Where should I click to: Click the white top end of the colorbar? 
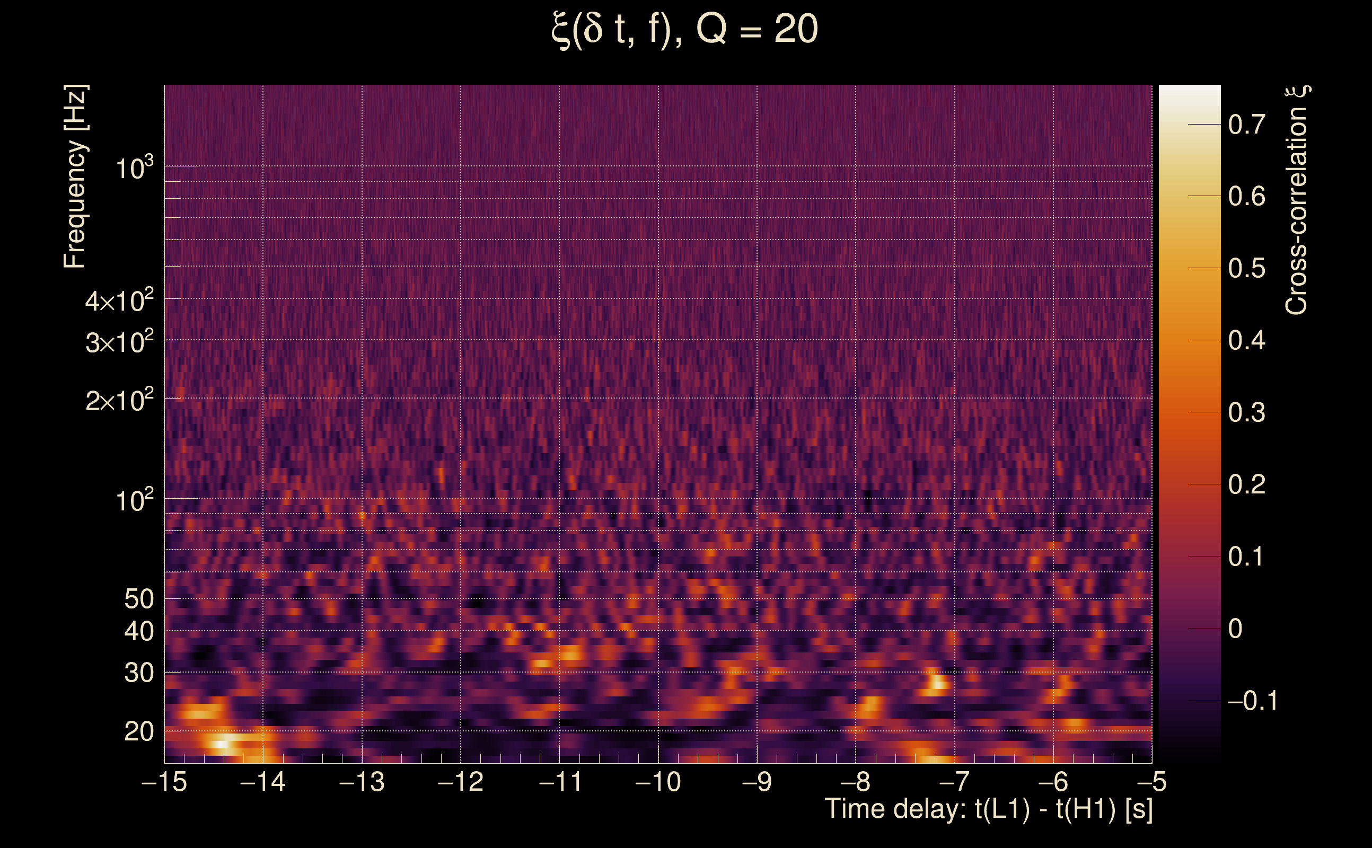[1190, 90]
